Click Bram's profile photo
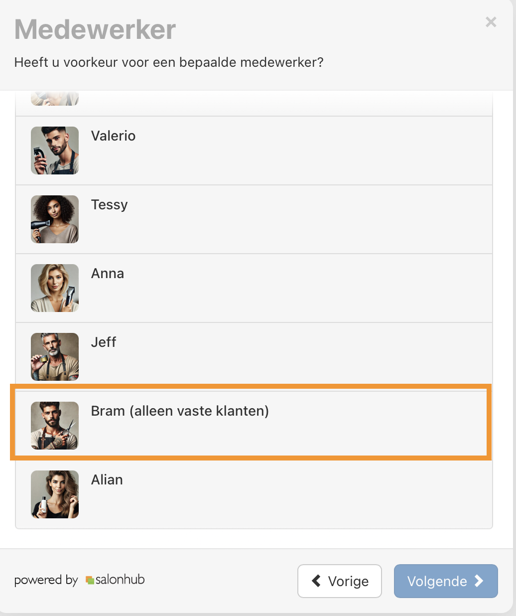This screenshot has width=516, height=616. point(55,426)
